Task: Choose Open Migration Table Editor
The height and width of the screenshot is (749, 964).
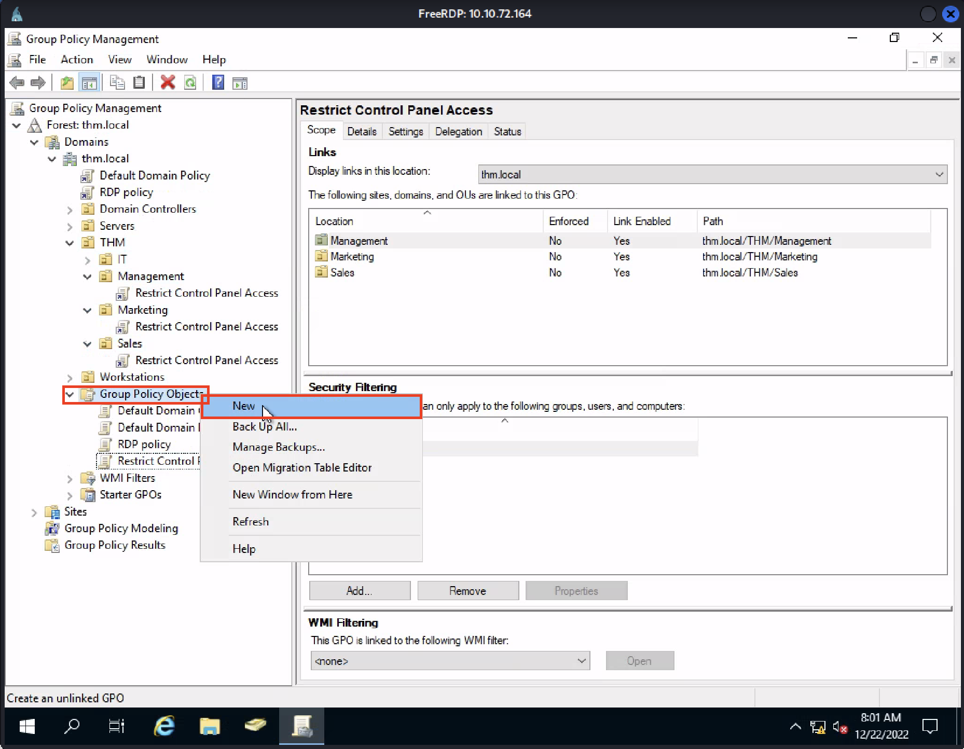Action: pyautogui.click(x=311, y=468)
